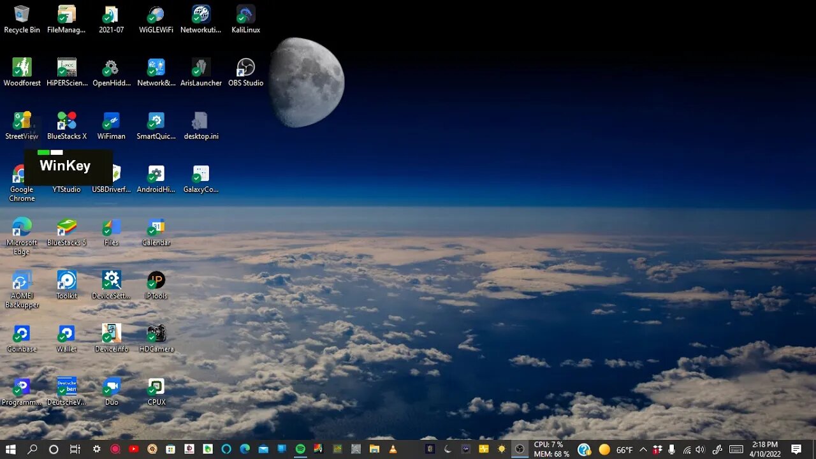The height and width of the screenshot is (459, 816).
Task: Open the HDCamera desktop shortcut
Action: click(156, 339)
